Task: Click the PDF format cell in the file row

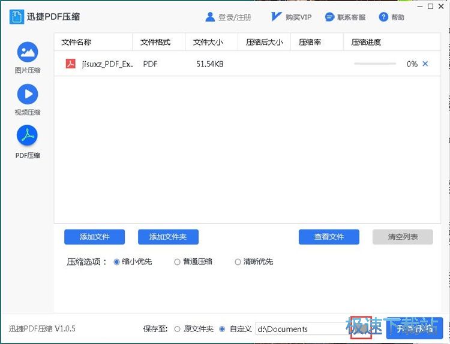Action: (150, 64)
